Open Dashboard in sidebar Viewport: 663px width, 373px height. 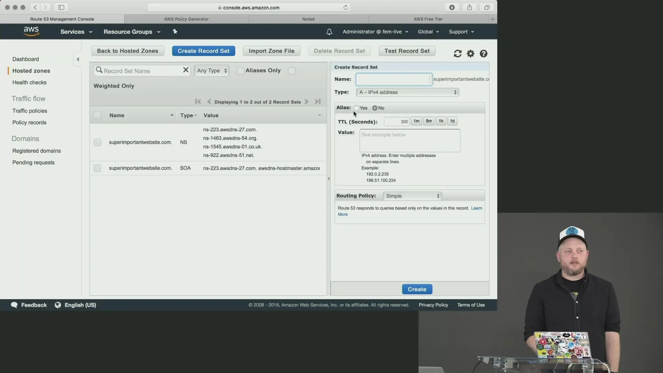(x=26, y=59)
